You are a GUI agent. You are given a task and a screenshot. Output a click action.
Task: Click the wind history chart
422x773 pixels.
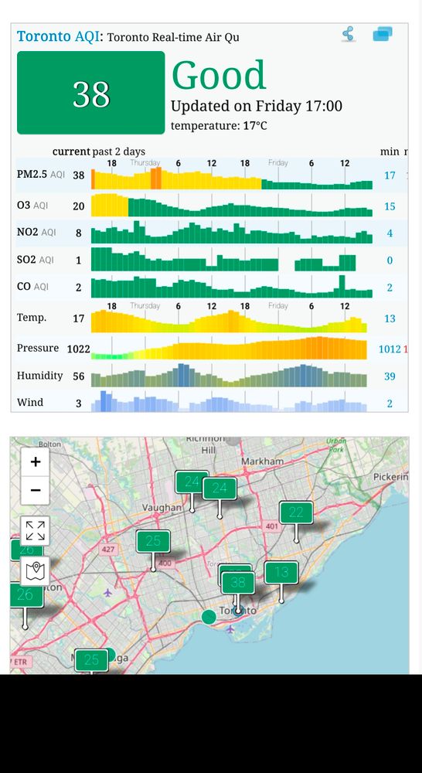(230, 400)
